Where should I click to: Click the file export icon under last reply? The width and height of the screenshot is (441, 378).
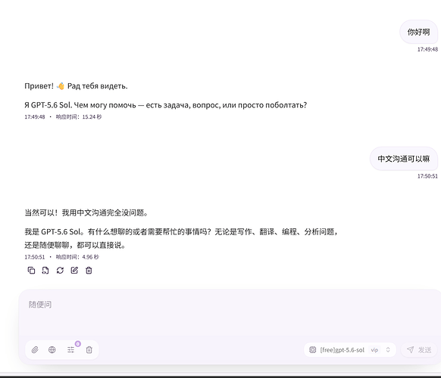click(45, 270)
